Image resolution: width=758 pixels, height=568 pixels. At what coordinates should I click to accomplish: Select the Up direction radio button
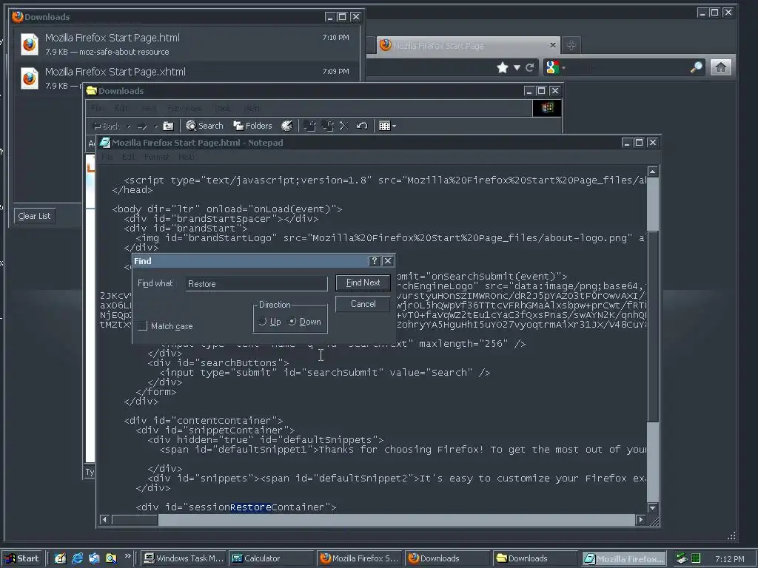(263, 322)
